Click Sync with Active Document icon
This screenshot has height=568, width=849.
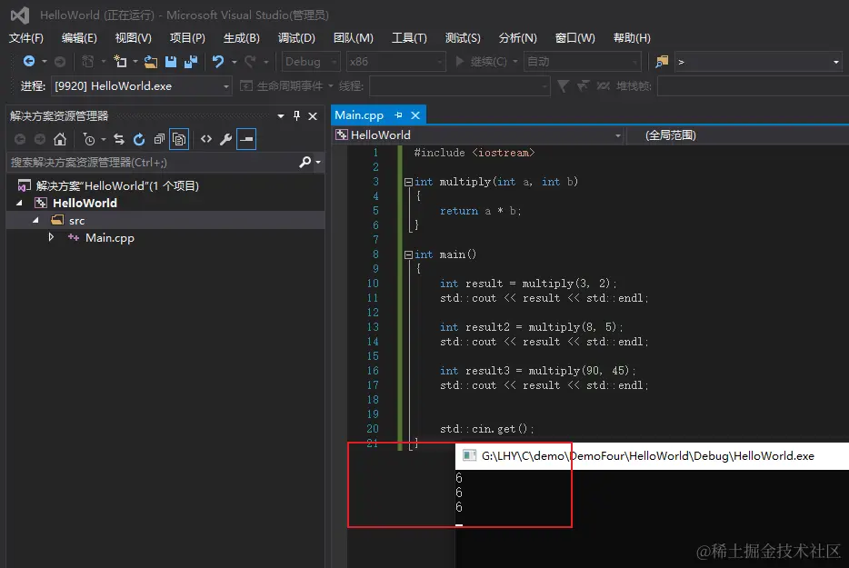tap(119, 140)
